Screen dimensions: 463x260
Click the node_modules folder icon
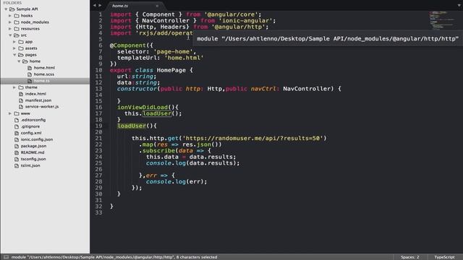click(17, 22)
